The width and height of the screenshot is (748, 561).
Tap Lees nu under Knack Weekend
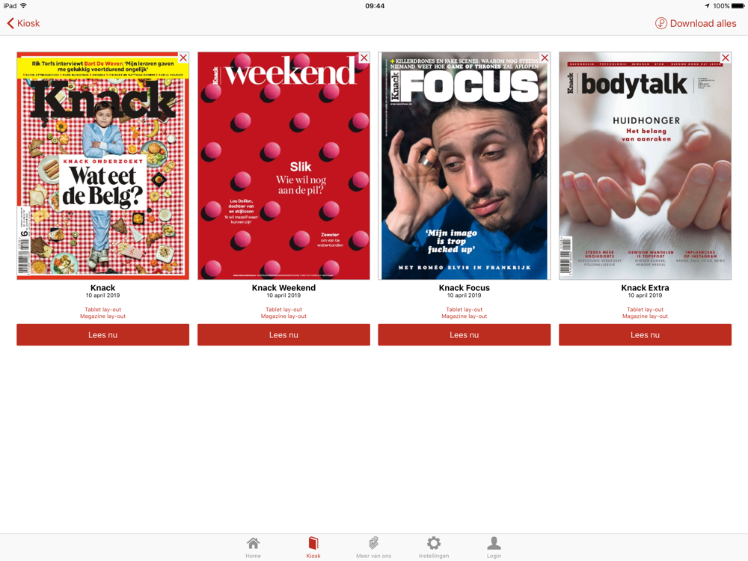coord(283,335)
